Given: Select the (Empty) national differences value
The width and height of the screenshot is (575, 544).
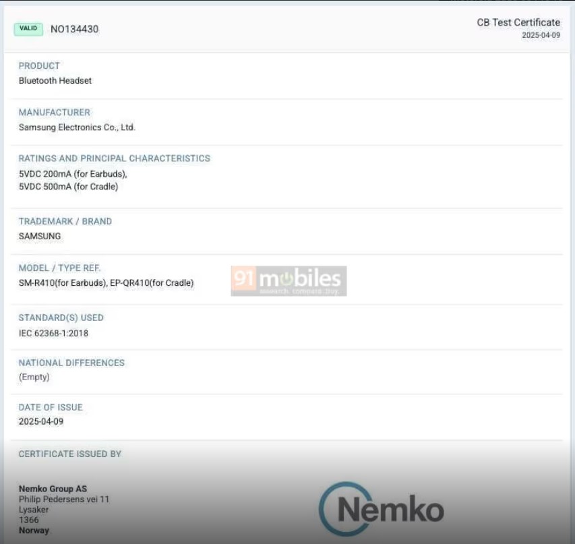Looking at the screenshot, I should pyautogui.click(x=34, y=377).
